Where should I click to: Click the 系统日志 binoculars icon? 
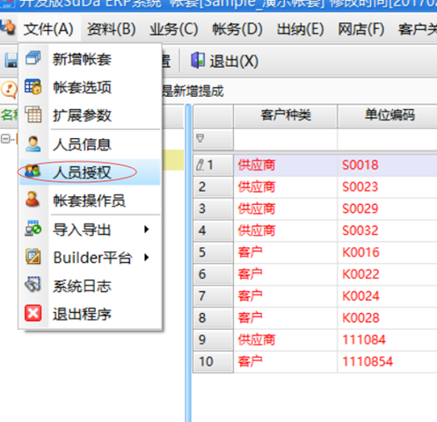tap(33, 285)
